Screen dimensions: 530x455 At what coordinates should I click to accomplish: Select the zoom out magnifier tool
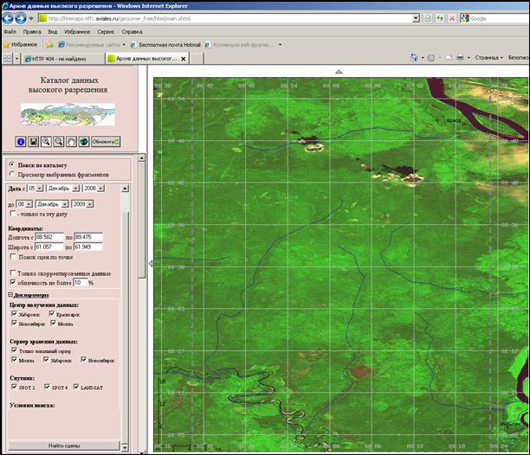point(58,141)
